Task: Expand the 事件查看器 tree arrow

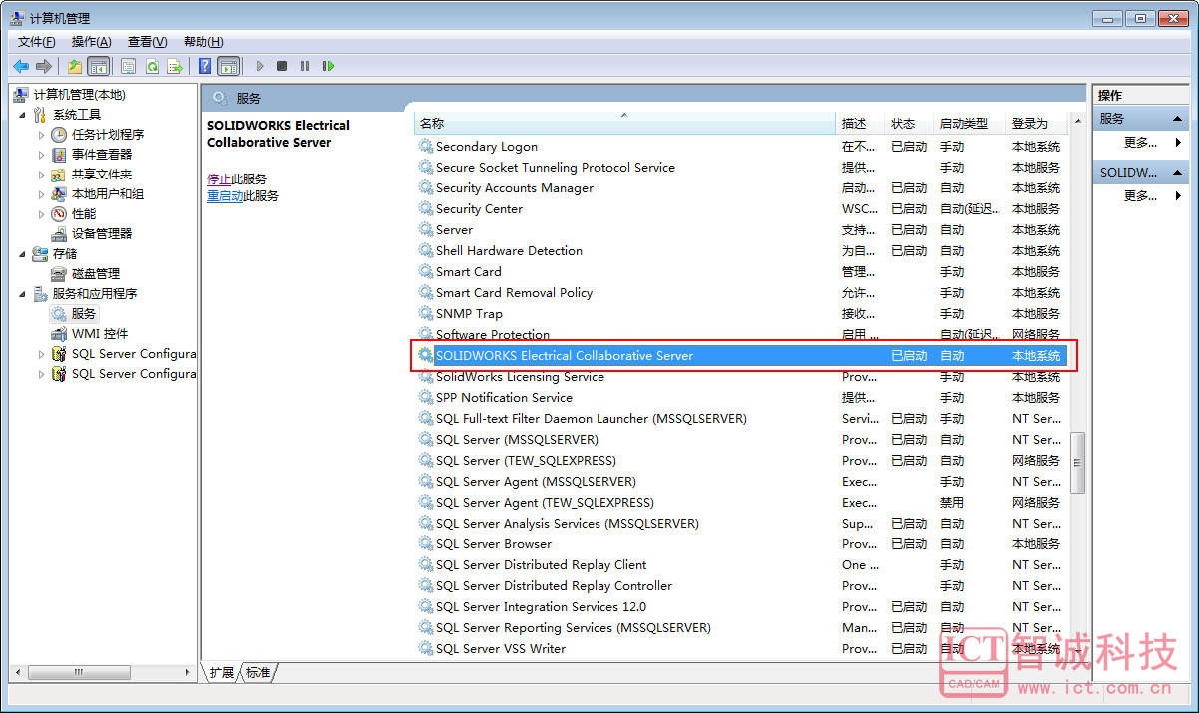Action: coord(41,154)
